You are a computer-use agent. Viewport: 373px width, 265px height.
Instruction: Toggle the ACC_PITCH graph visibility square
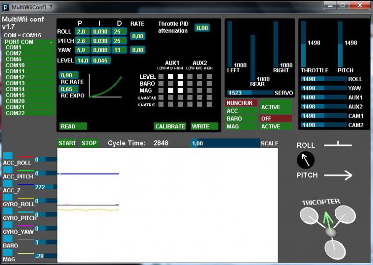(7, 170)
